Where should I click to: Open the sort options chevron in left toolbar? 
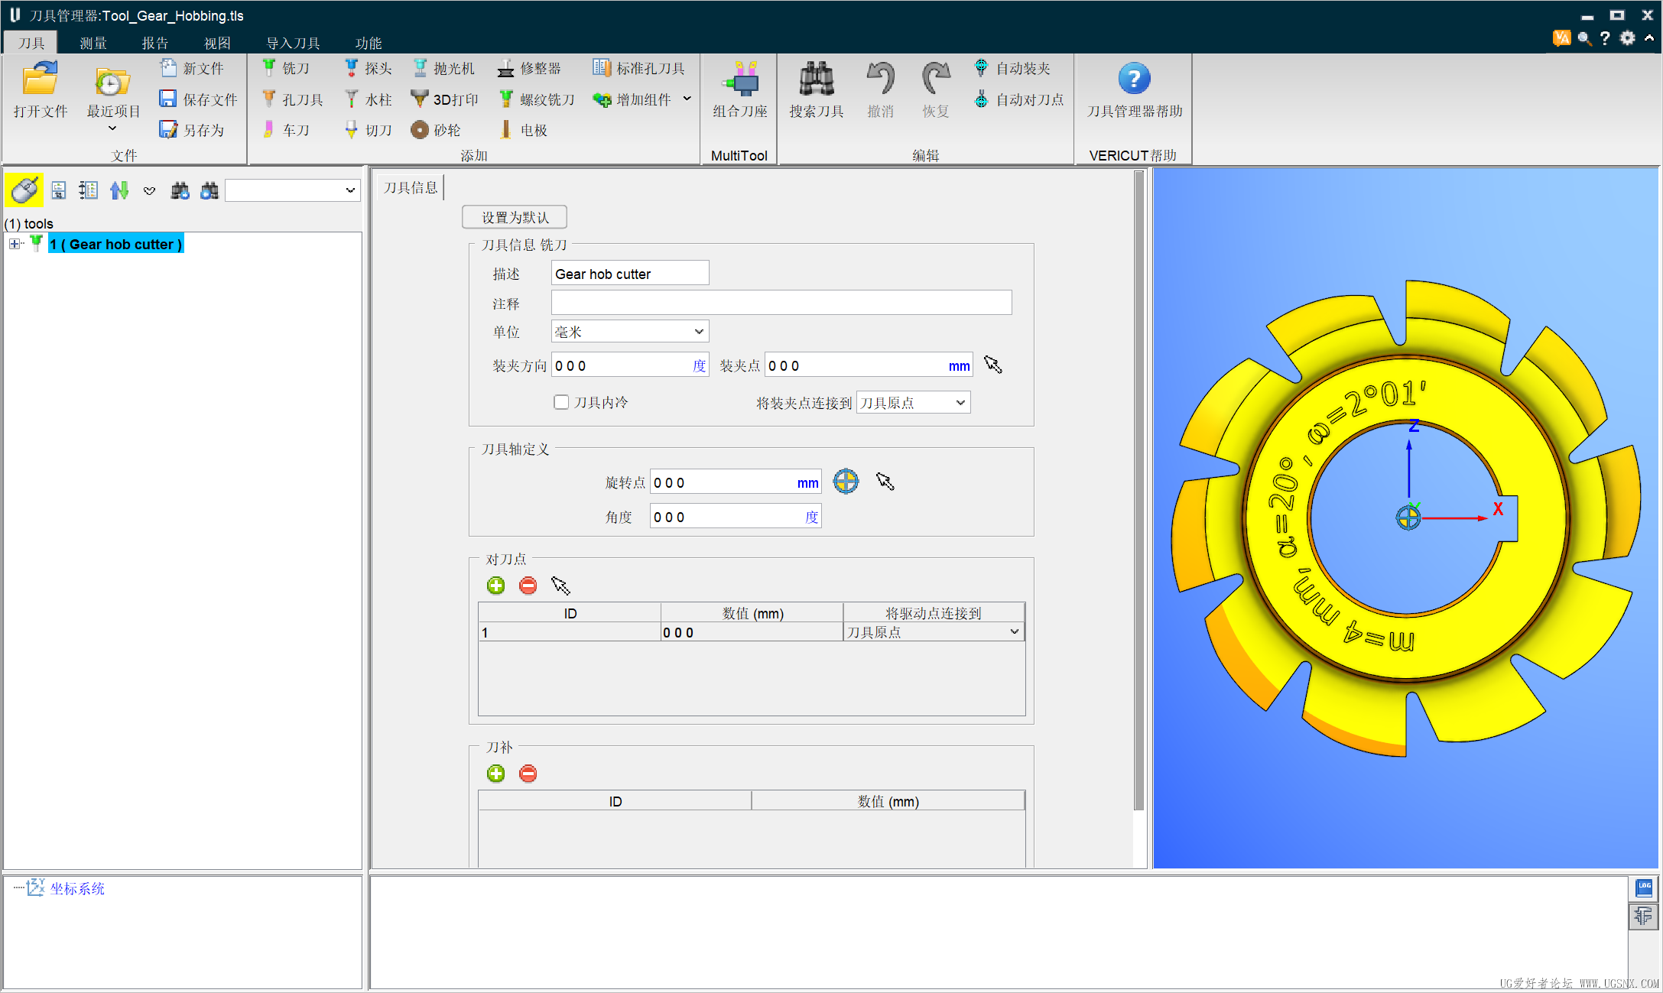point(149,191)
